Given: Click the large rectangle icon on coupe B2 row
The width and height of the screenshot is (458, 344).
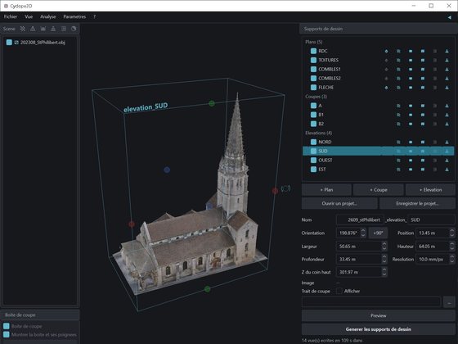Looking at the screenshot, I should (423, 124).
